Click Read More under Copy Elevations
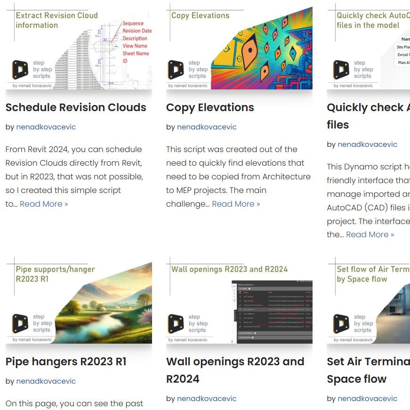 [236, 204]
